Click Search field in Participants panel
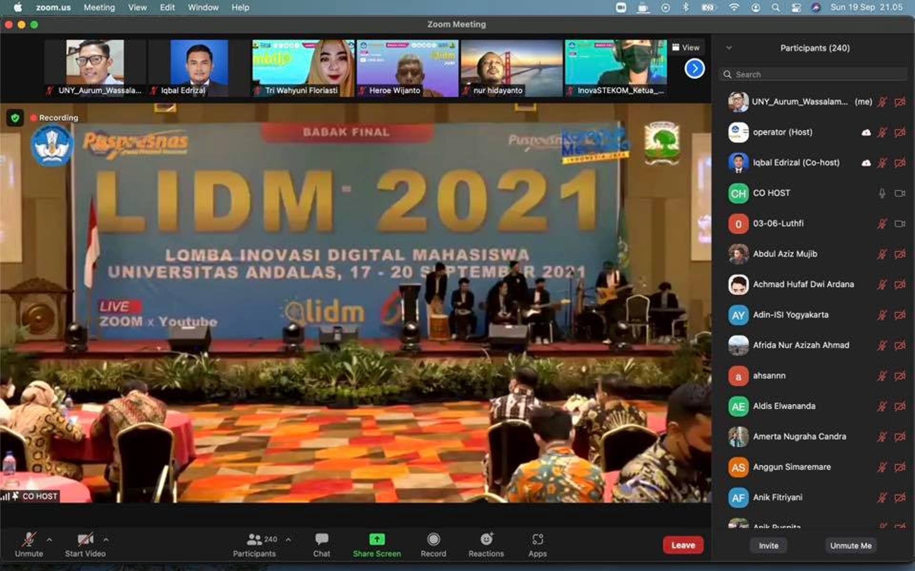This screenshot has height=571, width=915. [813, 74]
